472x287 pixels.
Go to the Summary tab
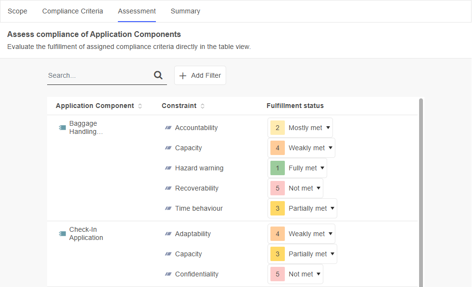(185, 11)
